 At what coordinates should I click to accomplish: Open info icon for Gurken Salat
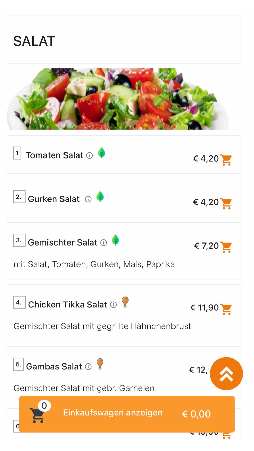click(88, 199)
